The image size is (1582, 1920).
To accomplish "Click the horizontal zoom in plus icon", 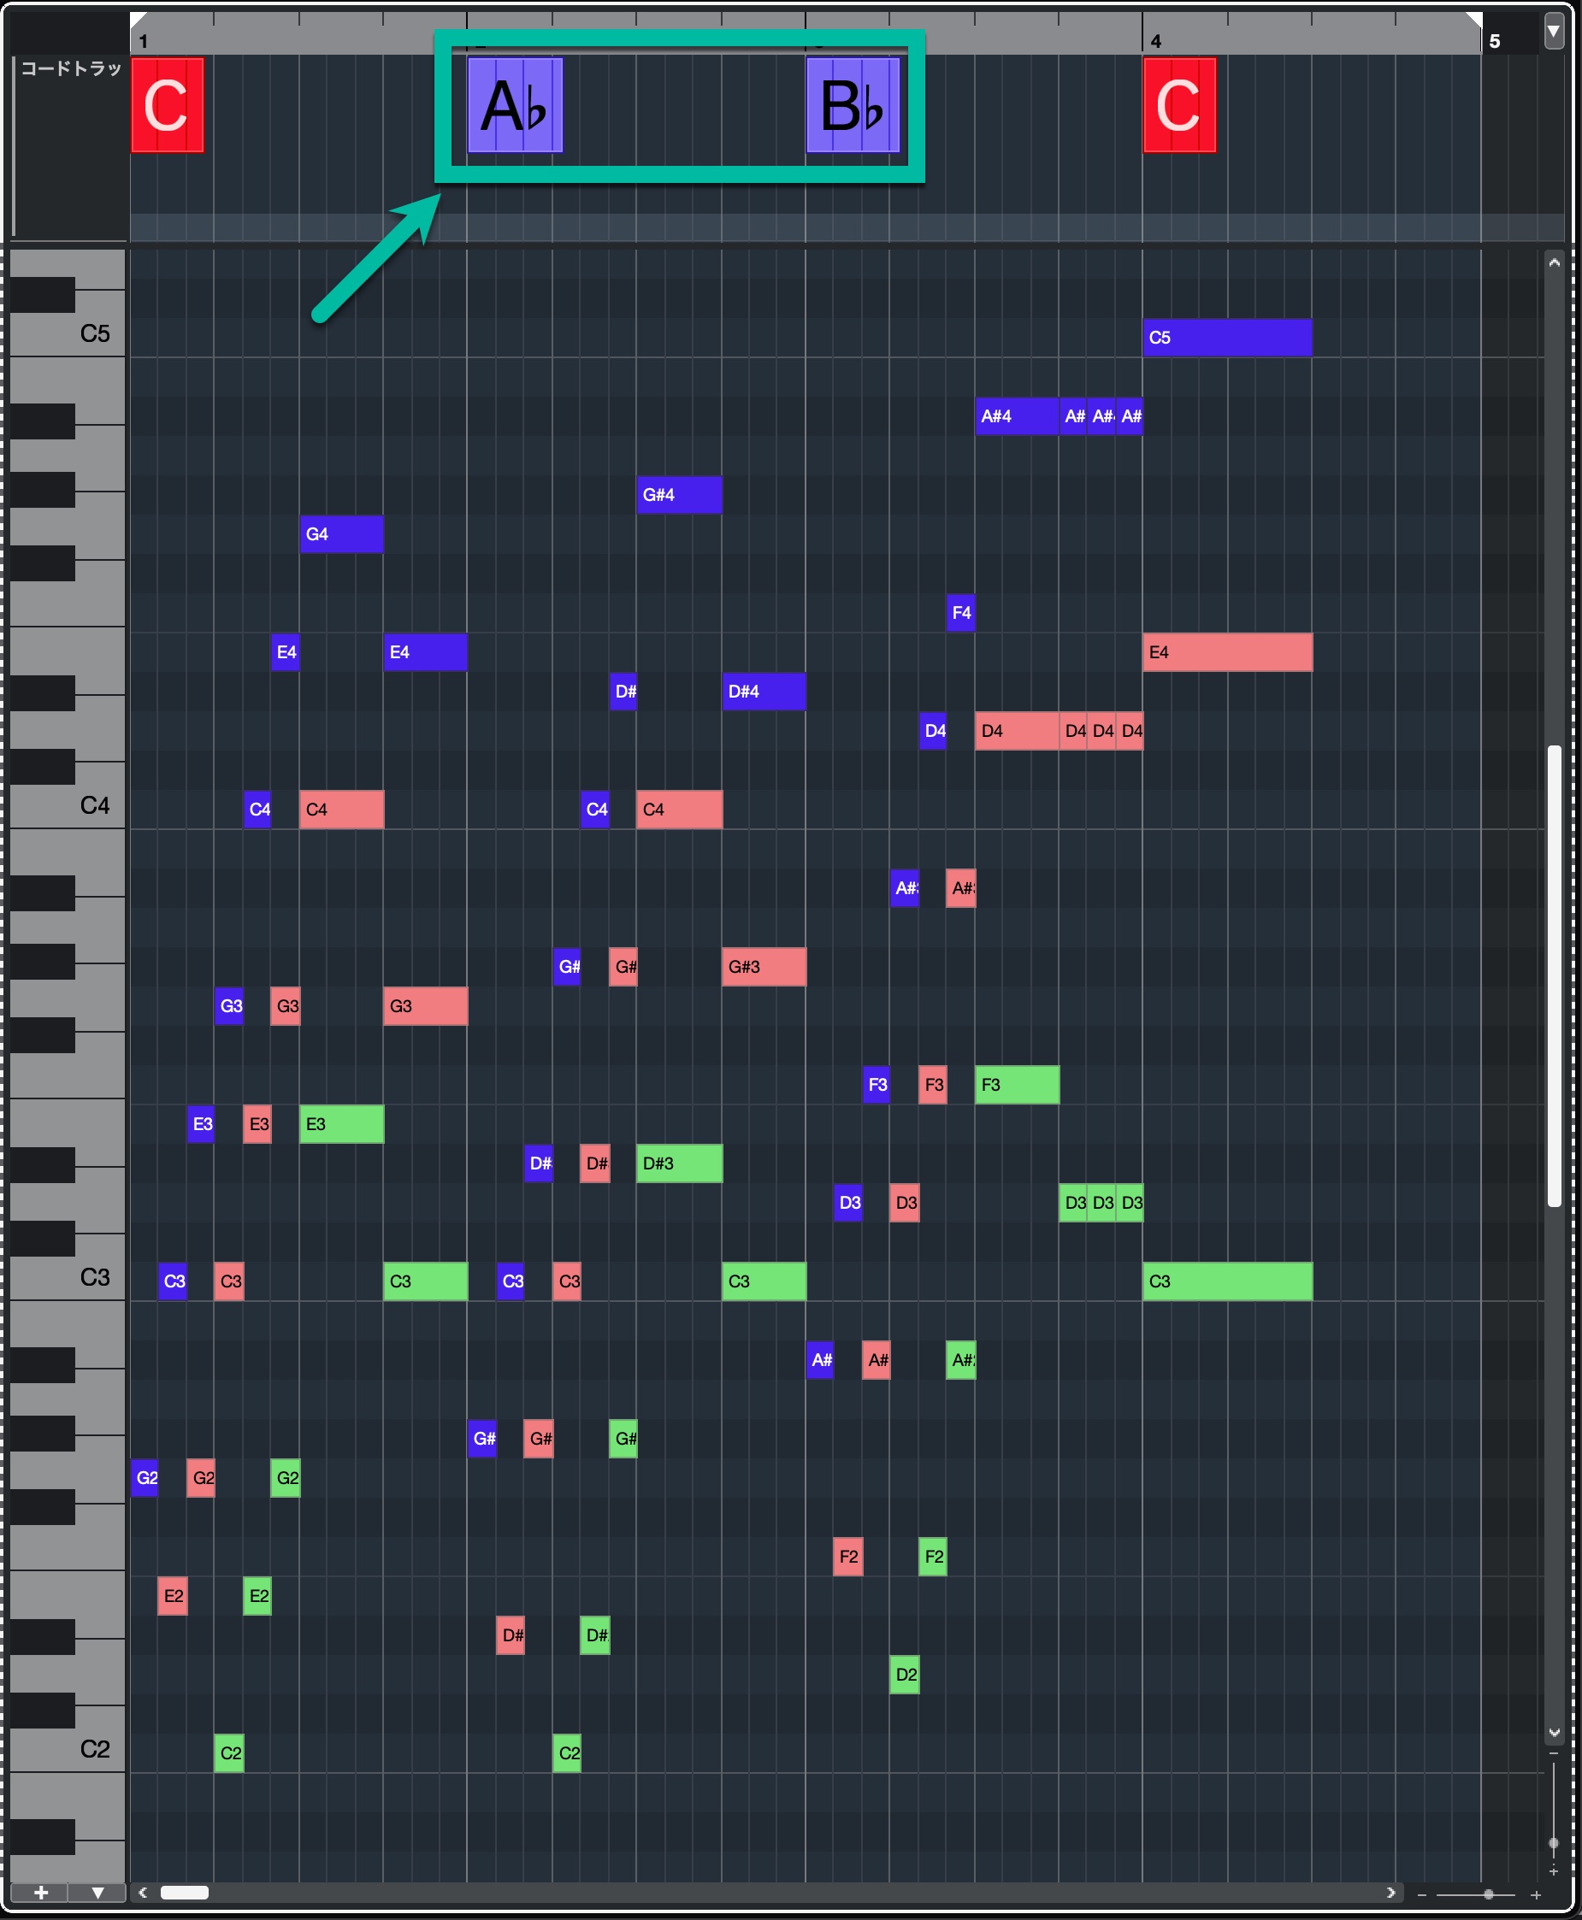I will click(1536, 1894).
